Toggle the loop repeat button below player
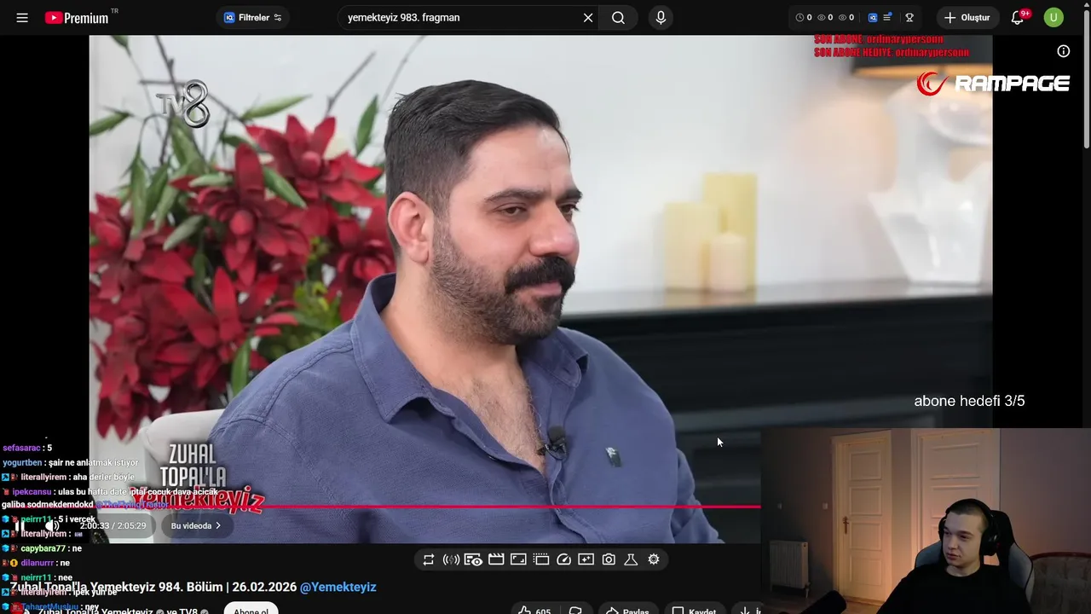The image size is (1091, 614). 429,559
